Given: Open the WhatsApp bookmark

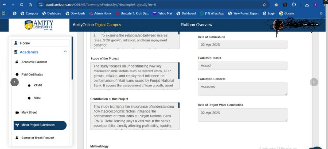Looking at the screenshot, I should pyautogui.click(x=212, y=13).
